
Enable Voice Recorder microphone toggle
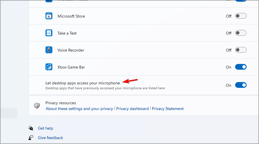tap(241, 50)
